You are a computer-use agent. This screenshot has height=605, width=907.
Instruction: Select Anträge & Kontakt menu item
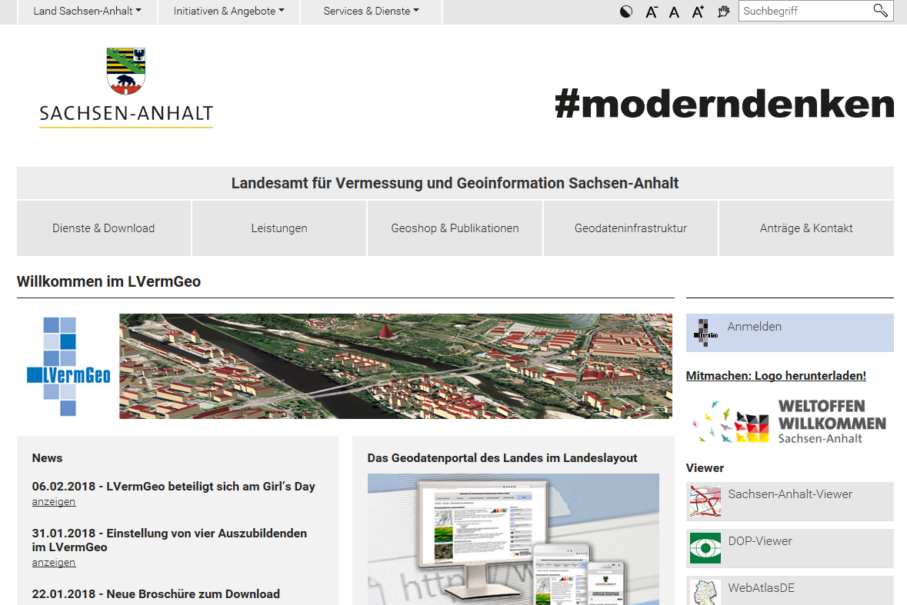pos(806,228)
